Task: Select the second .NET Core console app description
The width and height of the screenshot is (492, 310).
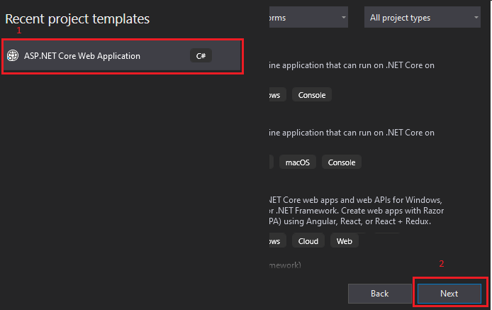Action: 352,133
